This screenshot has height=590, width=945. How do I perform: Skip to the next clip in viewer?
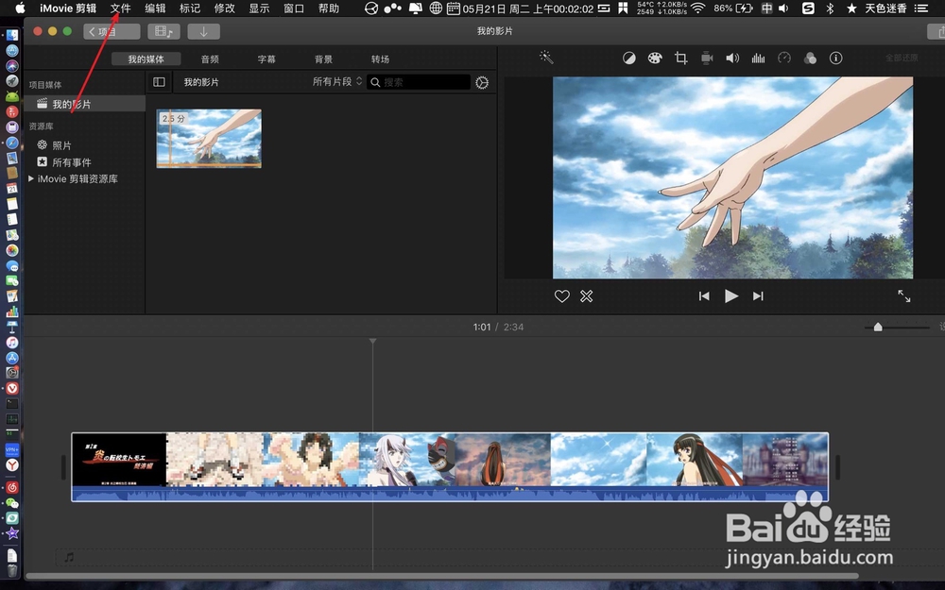click(x=758, y=296)
